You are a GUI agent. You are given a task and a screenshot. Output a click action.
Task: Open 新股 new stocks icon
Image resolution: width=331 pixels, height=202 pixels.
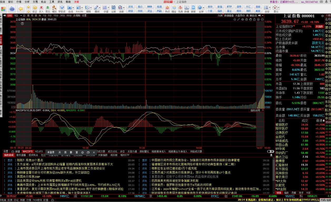193,9
